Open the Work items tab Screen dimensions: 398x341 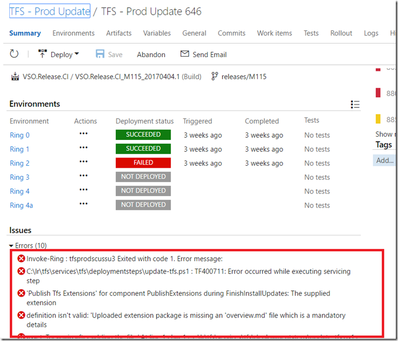click(x=275, y=33)
